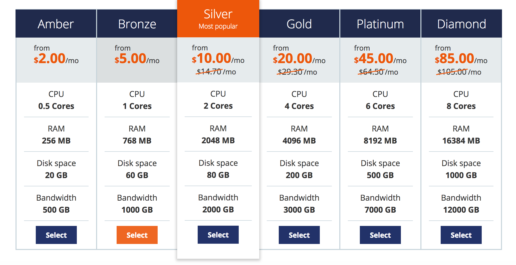Click the crossed-out $29.30/mo Gold price

297,72
